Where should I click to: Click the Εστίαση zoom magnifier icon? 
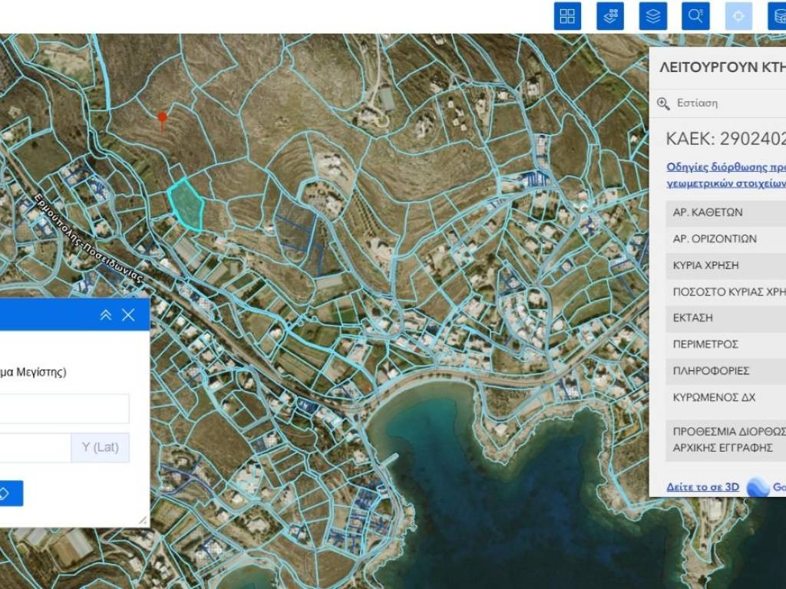pos(664,104)
